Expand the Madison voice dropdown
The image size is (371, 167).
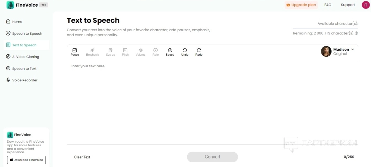(x=353, y=50)
